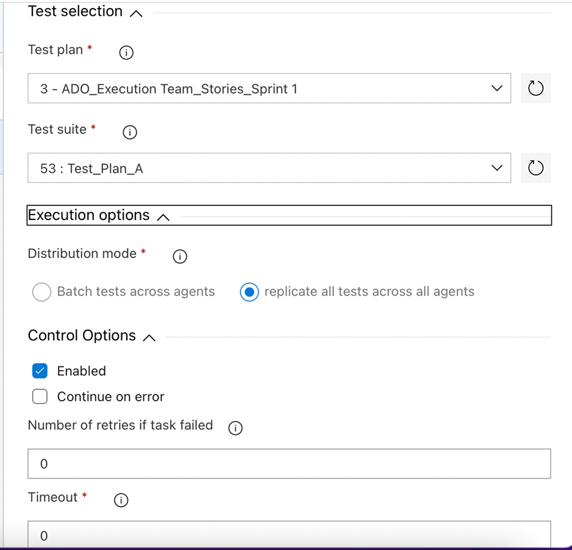The width and height of the screenshot is (572, 550).
Task: Select replicate all tests across all agents
Action: 249,292
